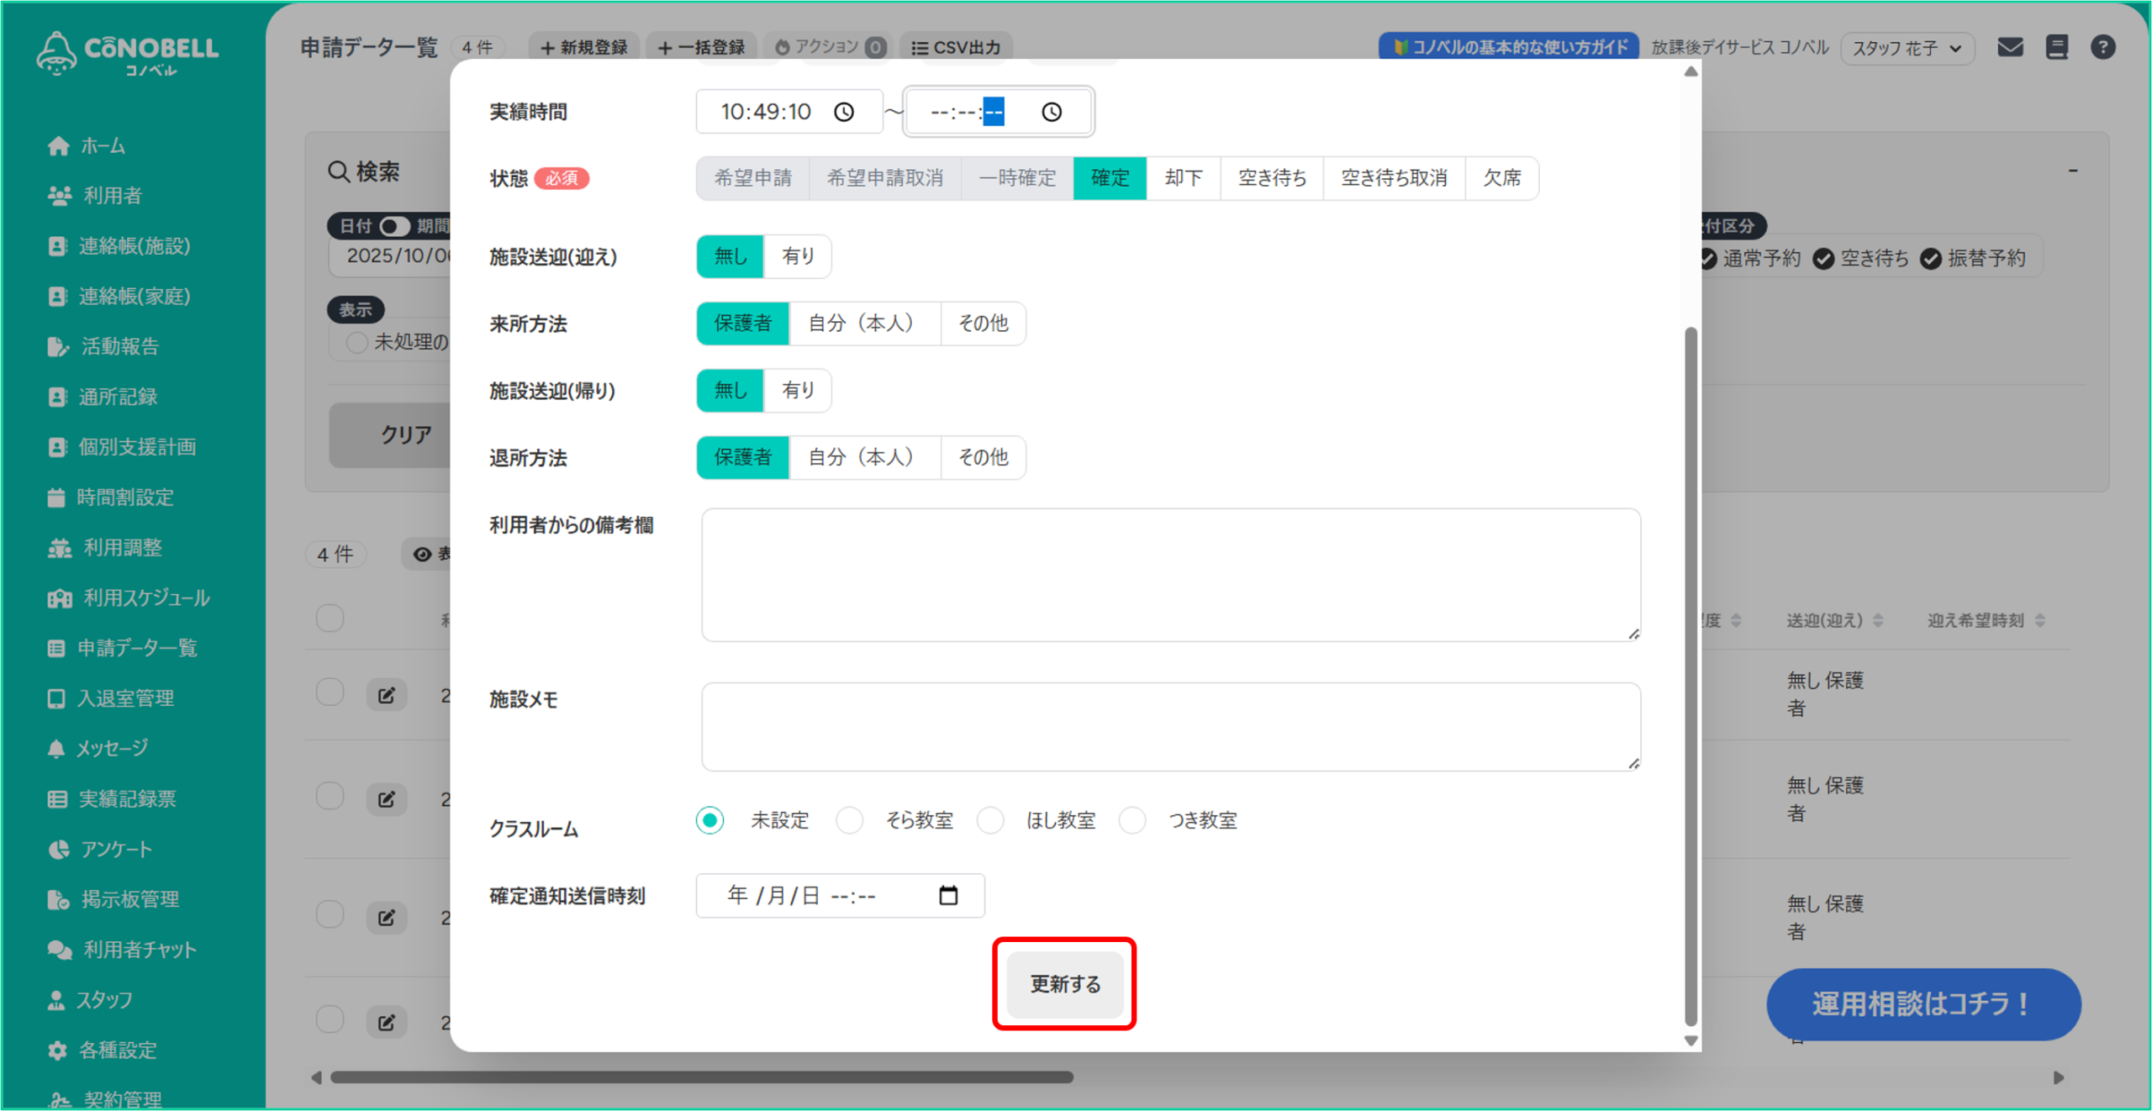Click into the 施設メモ text area
Image resolution: width=2152 pixels, height=1111 pixels.
tap(1170, 726)
